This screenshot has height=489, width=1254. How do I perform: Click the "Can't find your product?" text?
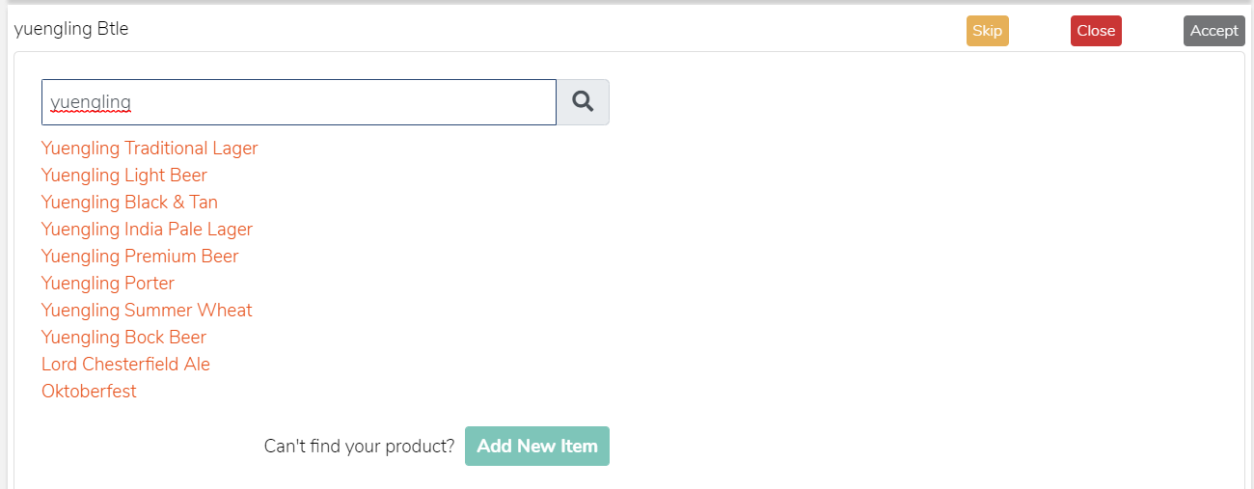point(359,446)
